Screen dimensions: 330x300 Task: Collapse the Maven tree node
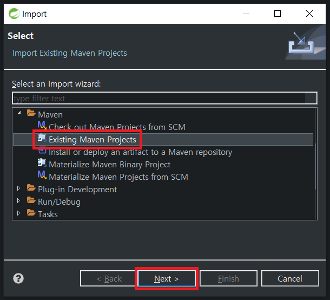19,113
